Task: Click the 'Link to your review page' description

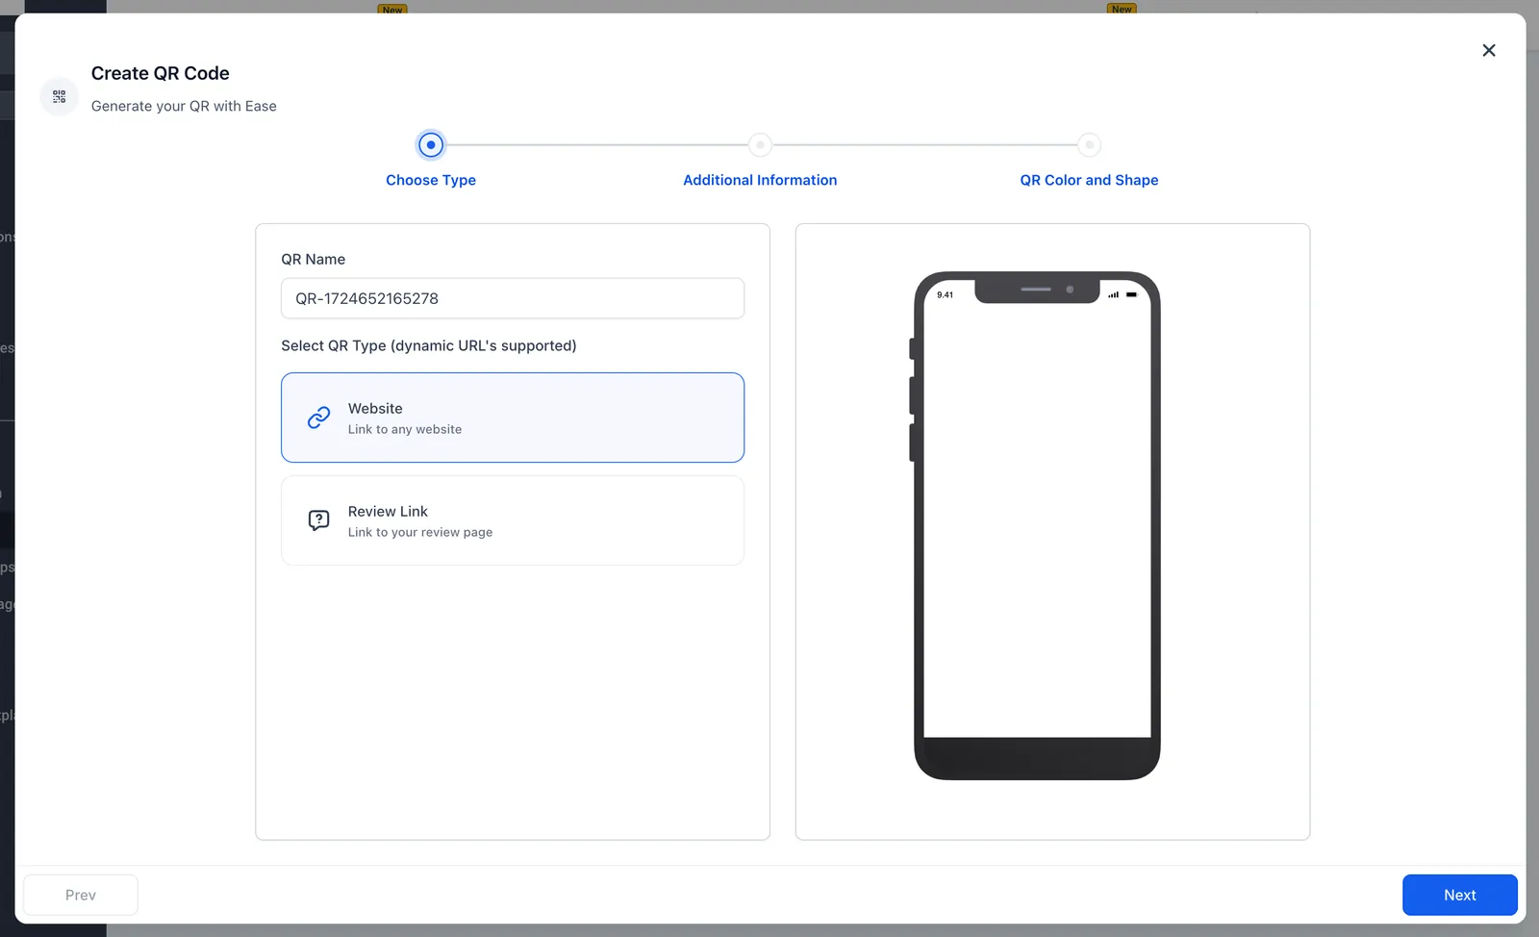Action: click(x=420, y=532)
